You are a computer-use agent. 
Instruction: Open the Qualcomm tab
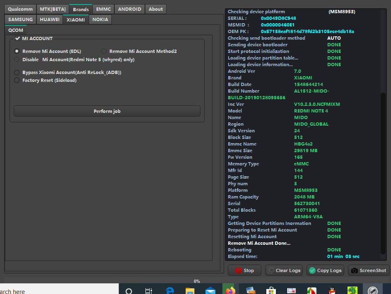coord(20,9)
